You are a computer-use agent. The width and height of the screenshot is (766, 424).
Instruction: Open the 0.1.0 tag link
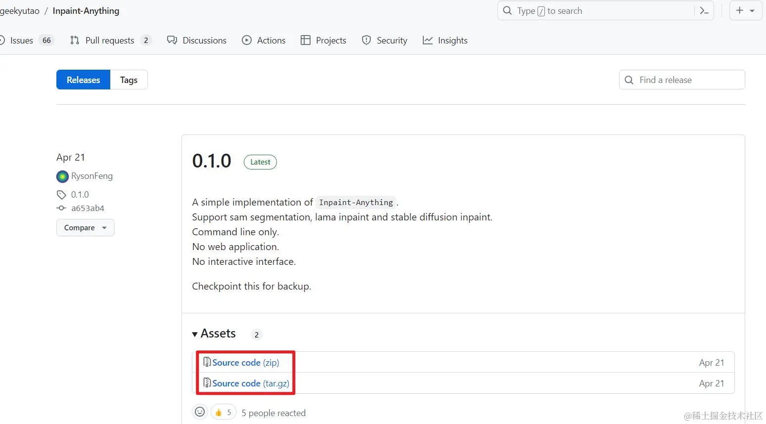[x=80, y=194]
